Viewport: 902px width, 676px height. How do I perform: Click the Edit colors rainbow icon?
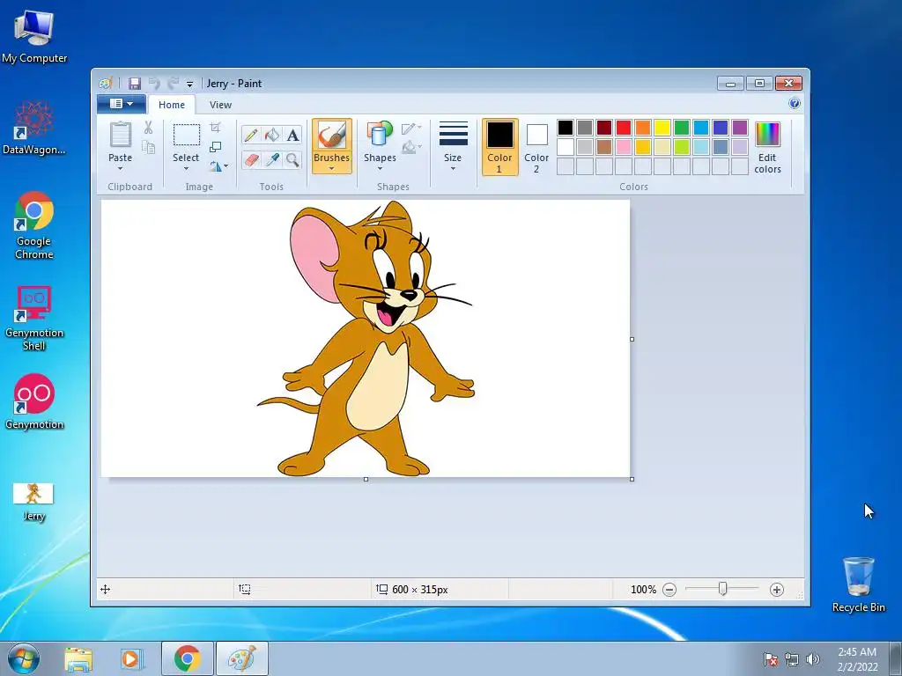[767, 135]
